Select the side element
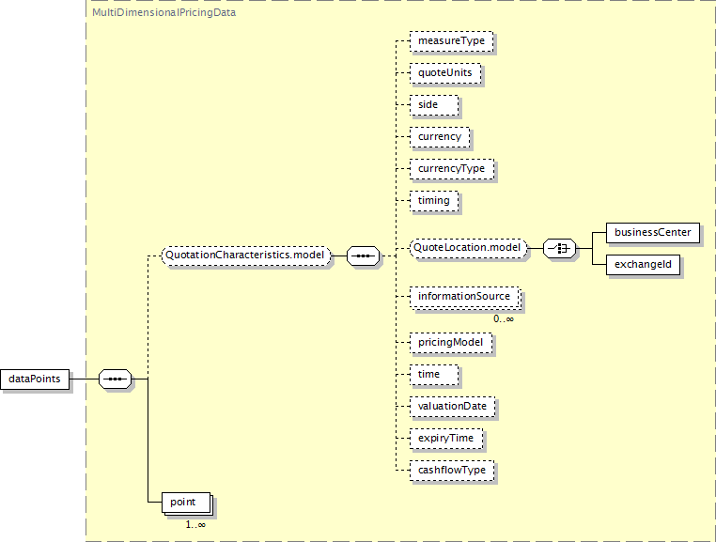Screen dimensions: 716x542 (x=434, y=105)
